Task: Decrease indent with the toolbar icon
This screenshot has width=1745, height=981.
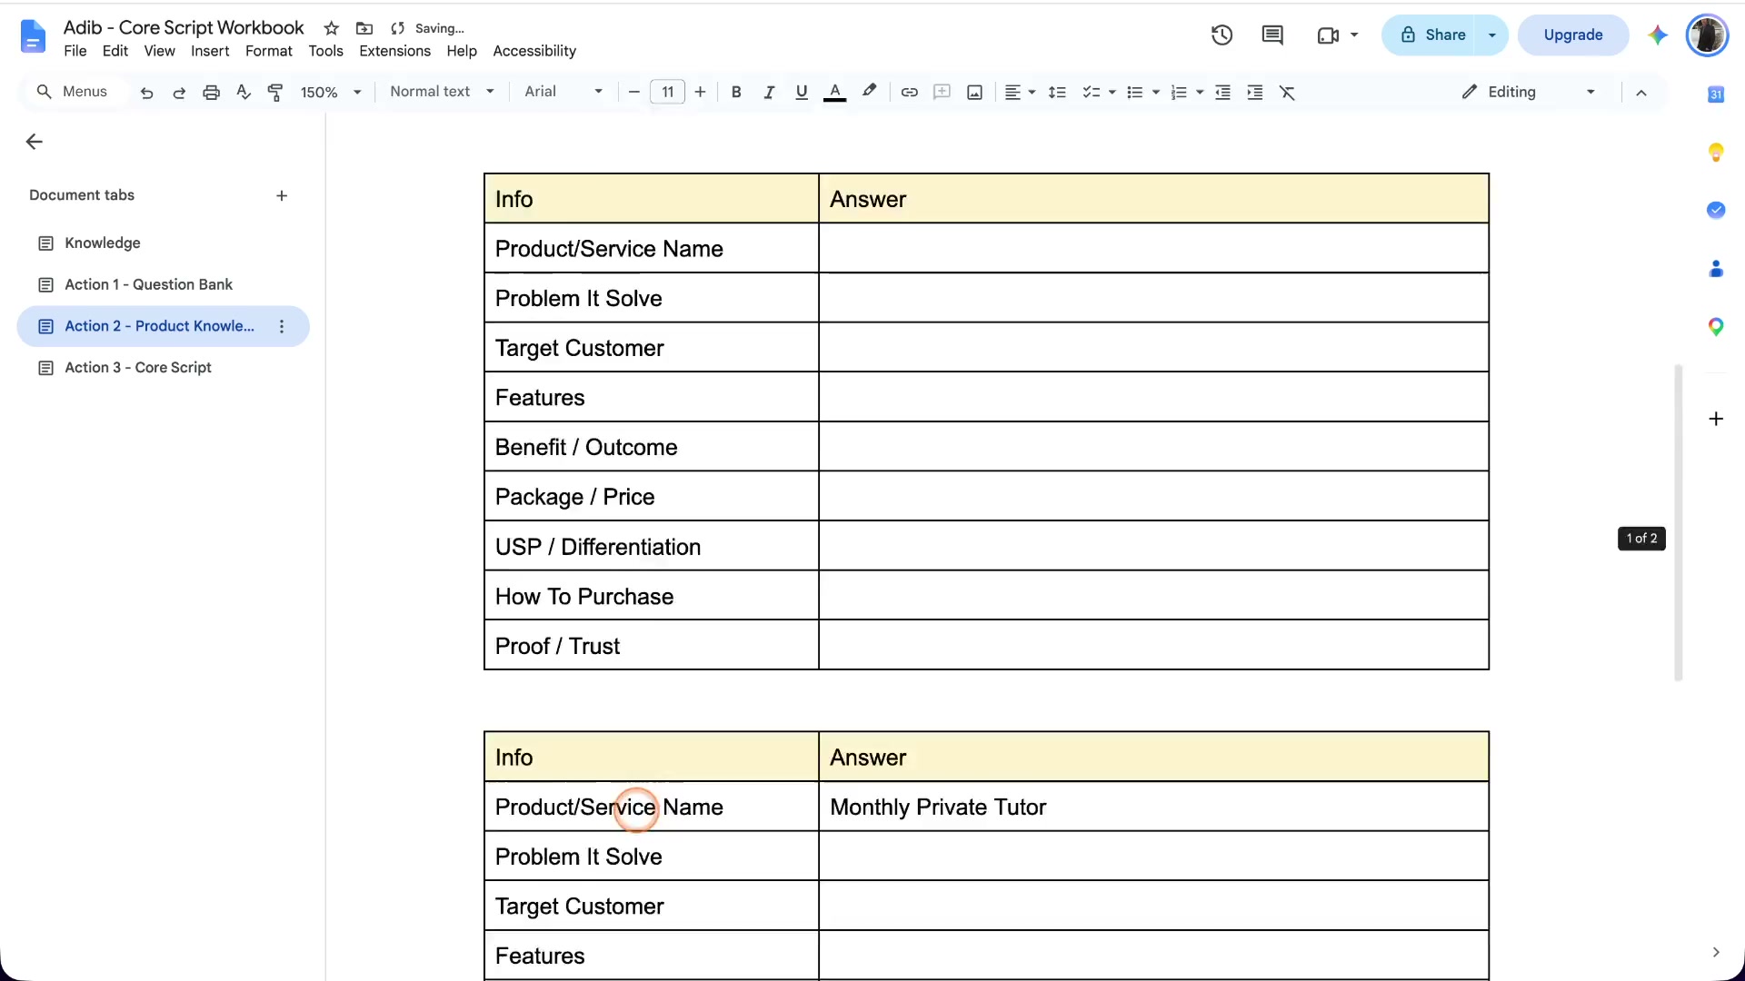Action: point(1222,92)
